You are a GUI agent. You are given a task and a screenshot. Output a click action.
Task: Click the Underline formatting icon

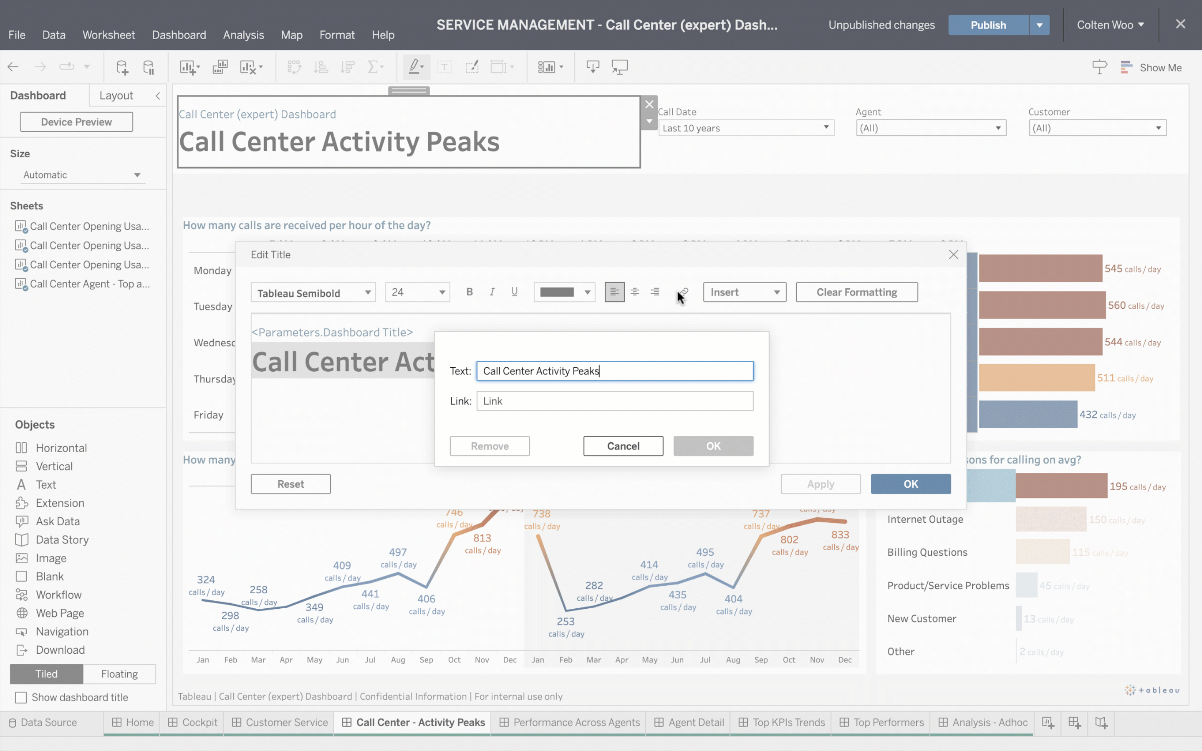pyautogui.click(x=515, y=292)
